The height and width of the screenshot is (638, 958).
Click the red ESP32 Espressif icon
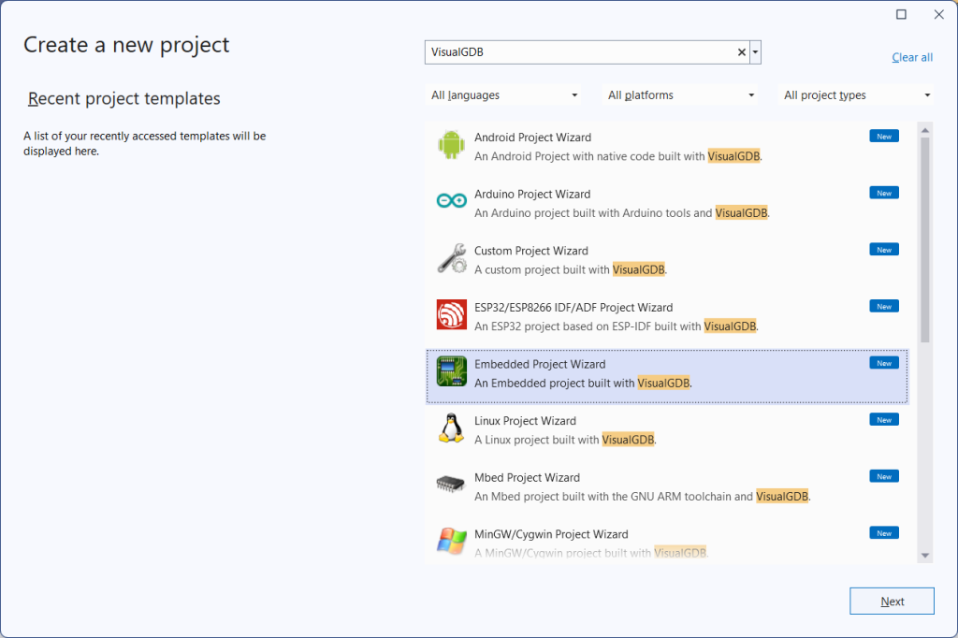pyautogui.click(x=451, y=315)
